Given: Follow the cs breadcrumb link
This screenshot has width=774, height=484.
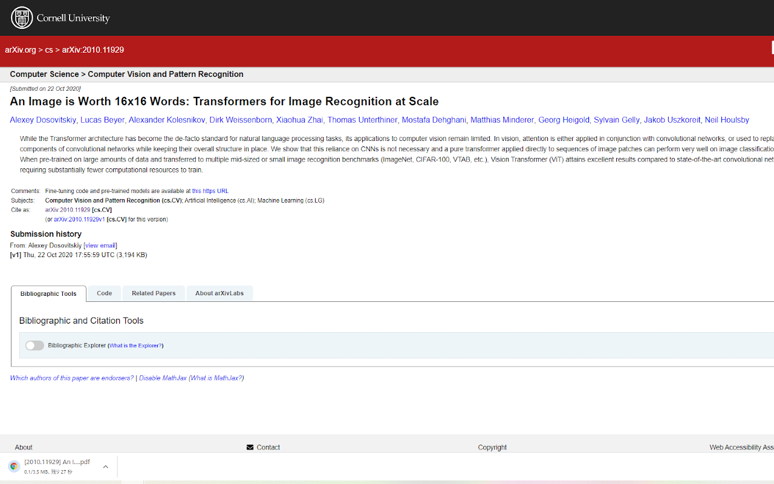Looking at the screenshot, I should click(x=48, y=50).
